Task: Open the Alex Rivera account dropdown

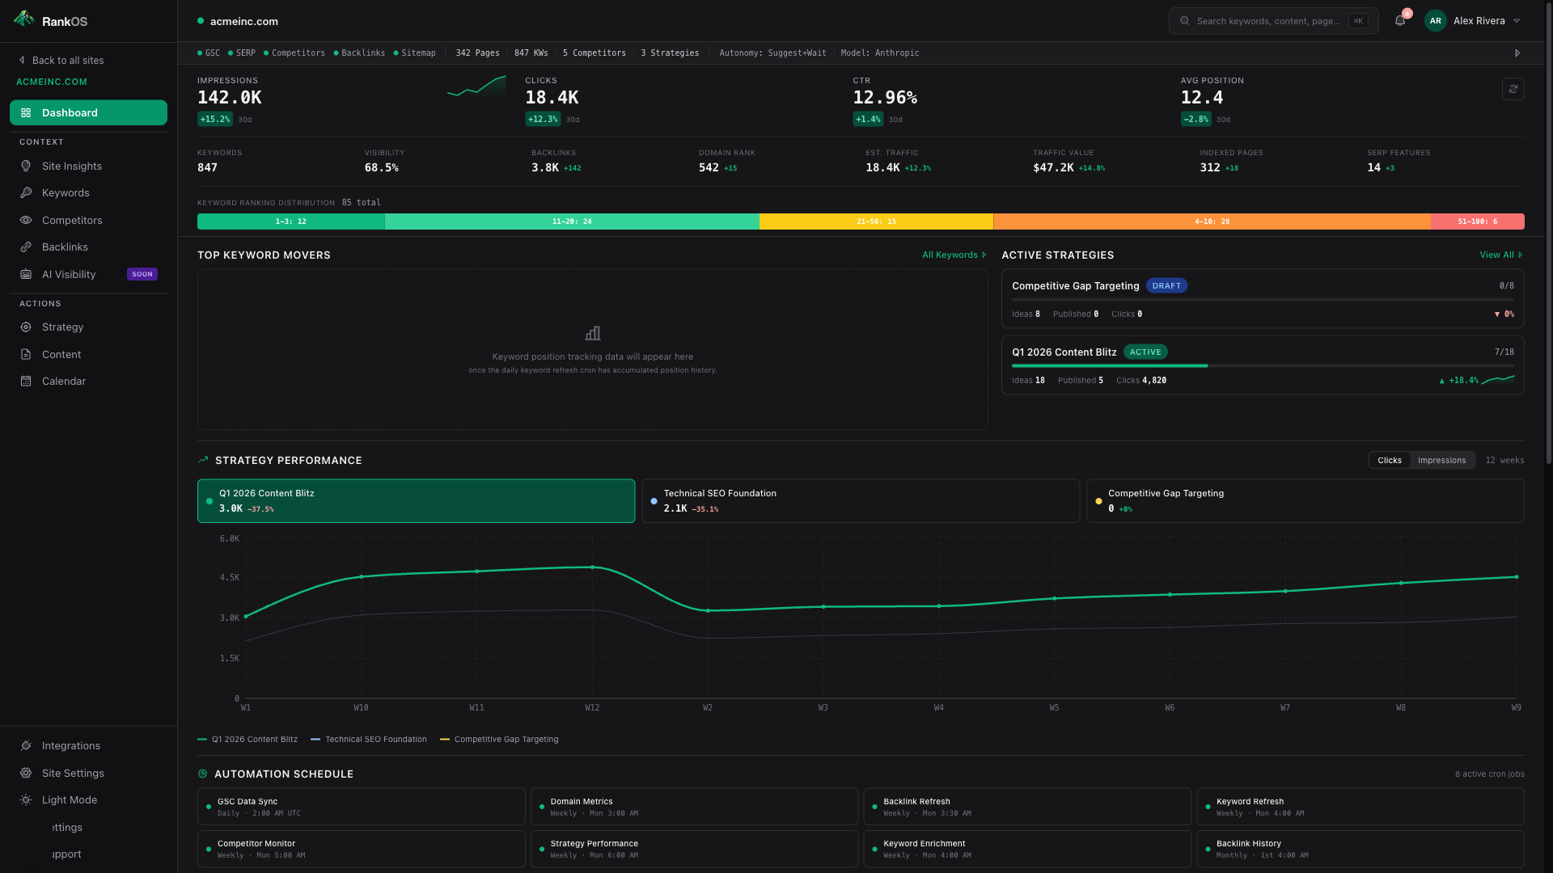Action: (1479, 20)
